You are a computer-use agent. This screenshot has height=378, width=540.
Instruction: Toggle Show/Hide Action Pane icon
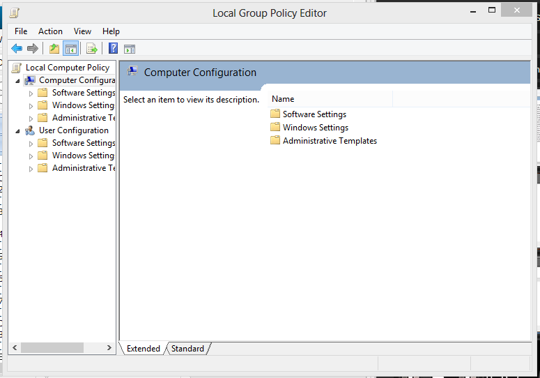click(x=130, y=49)
